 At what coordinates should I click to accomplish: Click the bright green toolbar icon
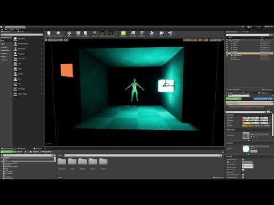123,34
